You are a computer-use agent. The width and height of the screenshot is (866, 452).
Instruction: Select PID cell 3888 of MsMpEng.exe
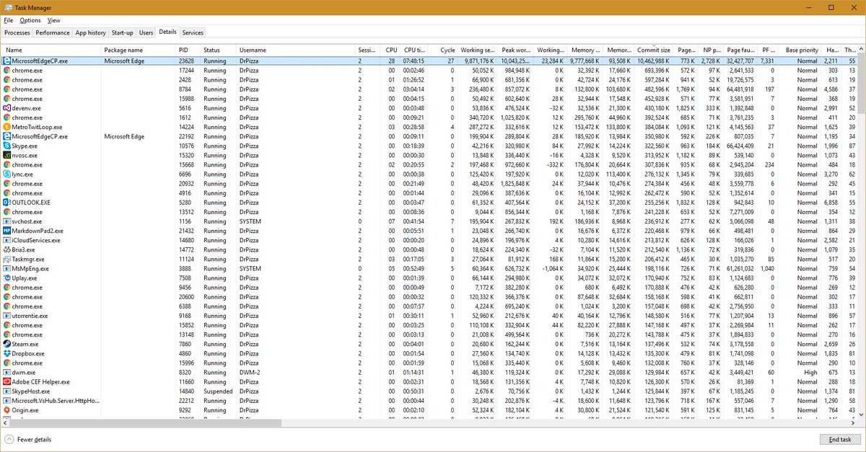click(x=186, y=268)
